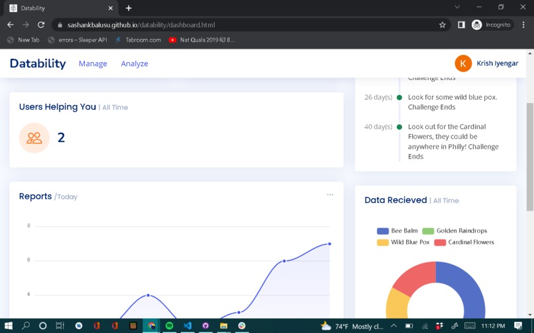
Task: Open the Analyze menu
Action: 134,63
